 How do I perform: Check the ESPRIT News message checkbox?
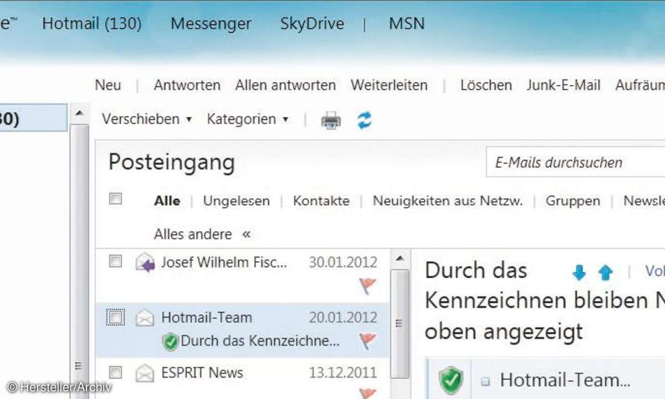tap(115, 372)
